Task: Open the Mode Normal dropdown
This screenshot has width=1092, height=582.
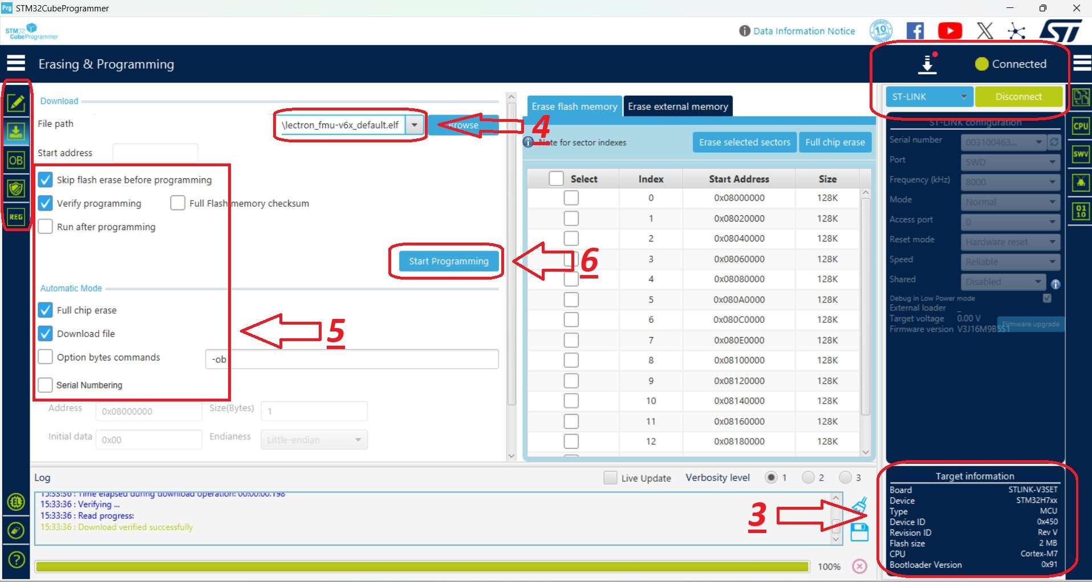Action: pyautogui.click(x=1010, y=202)
